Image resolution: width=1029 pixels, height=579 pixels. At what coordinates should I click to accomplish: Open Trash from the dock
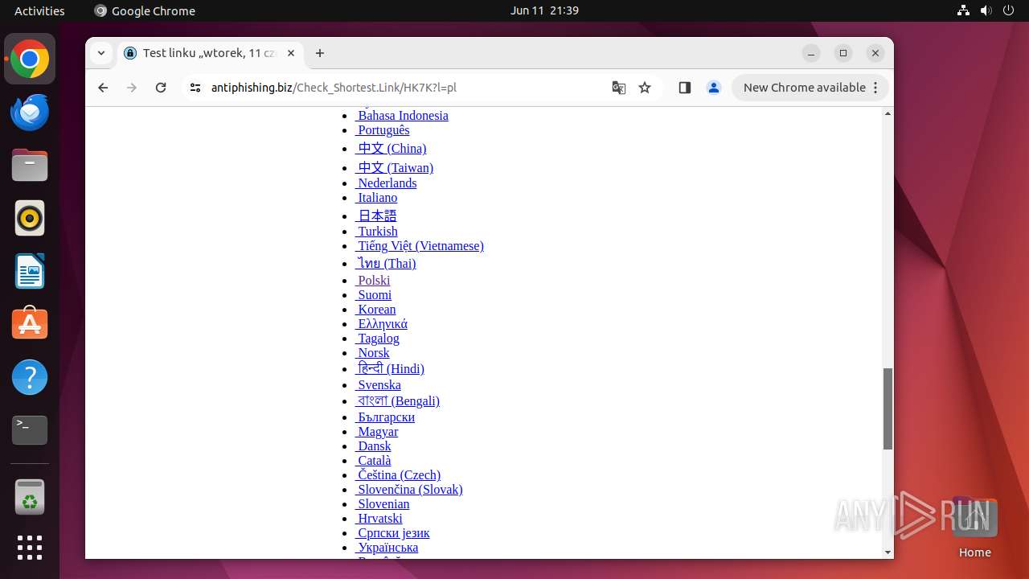[30, 497]
